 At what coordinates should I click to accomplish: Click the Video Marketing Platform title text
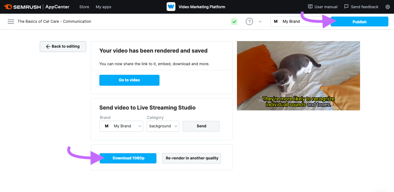coord(202,7)
